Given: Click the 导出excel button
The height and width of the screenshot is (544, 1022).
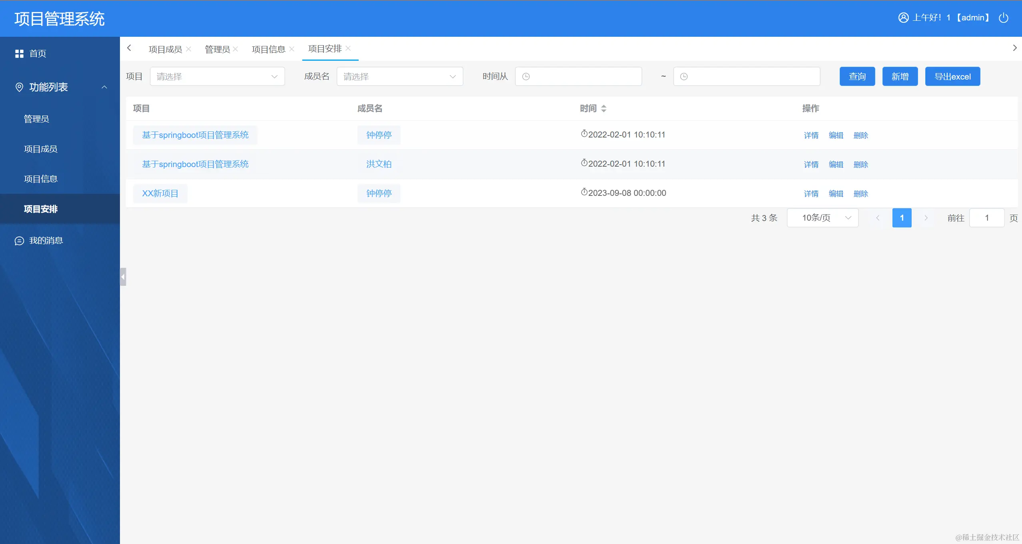Looking at the screenshot, I should pos(952,76).
